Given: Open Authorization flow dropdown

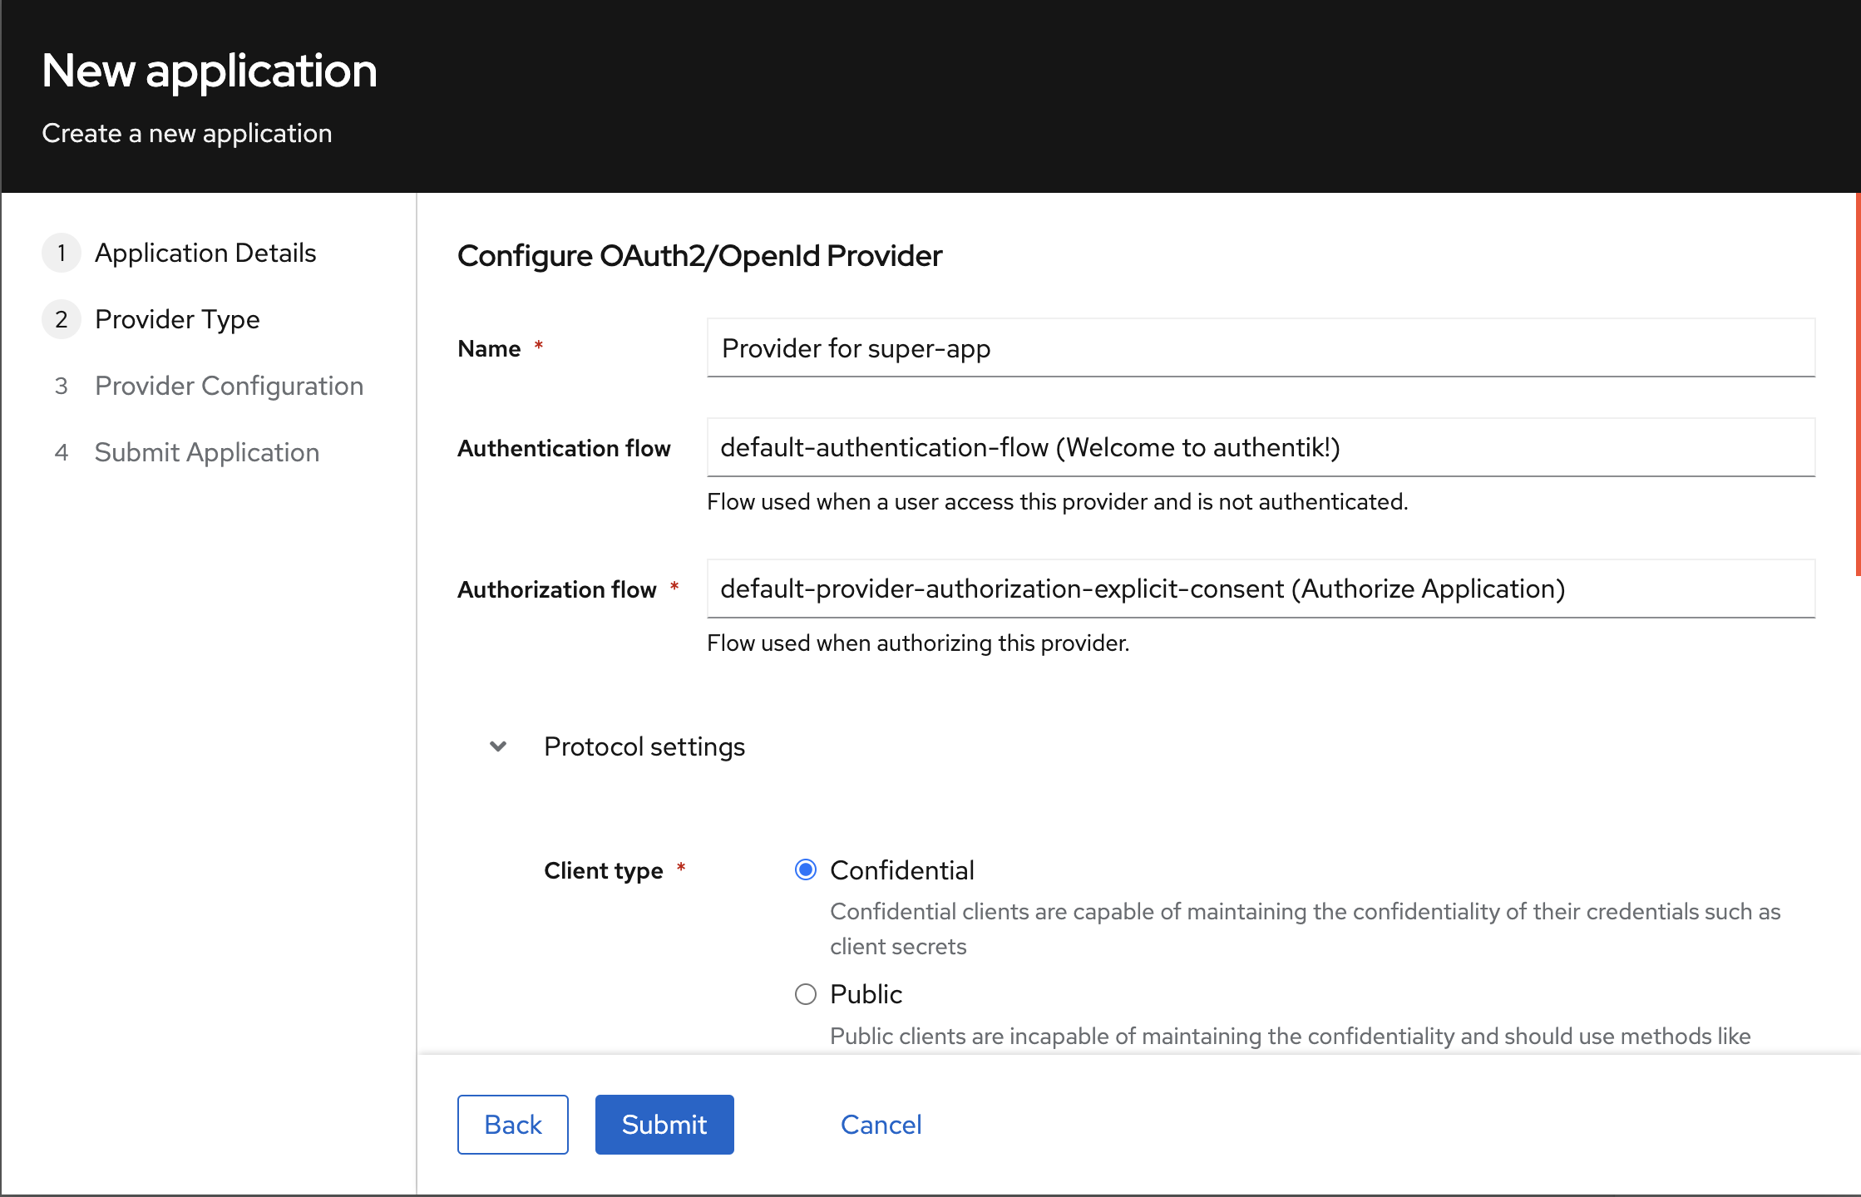Looking at the screenshot, I should [1260, 589].
